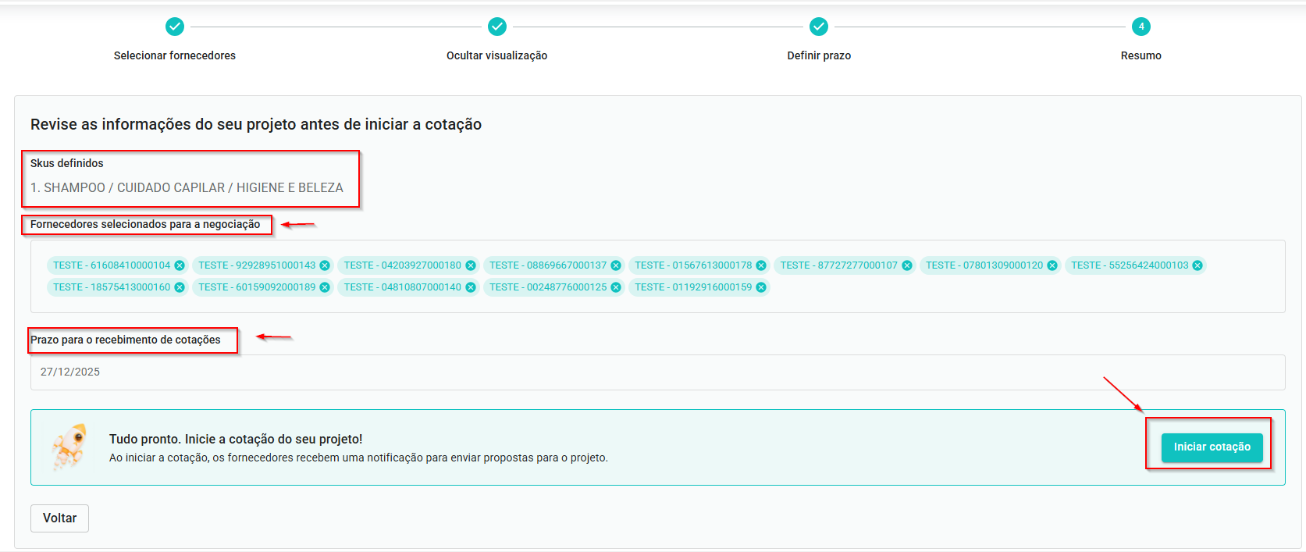Open the Ocultar visualização step

point(497,27)
